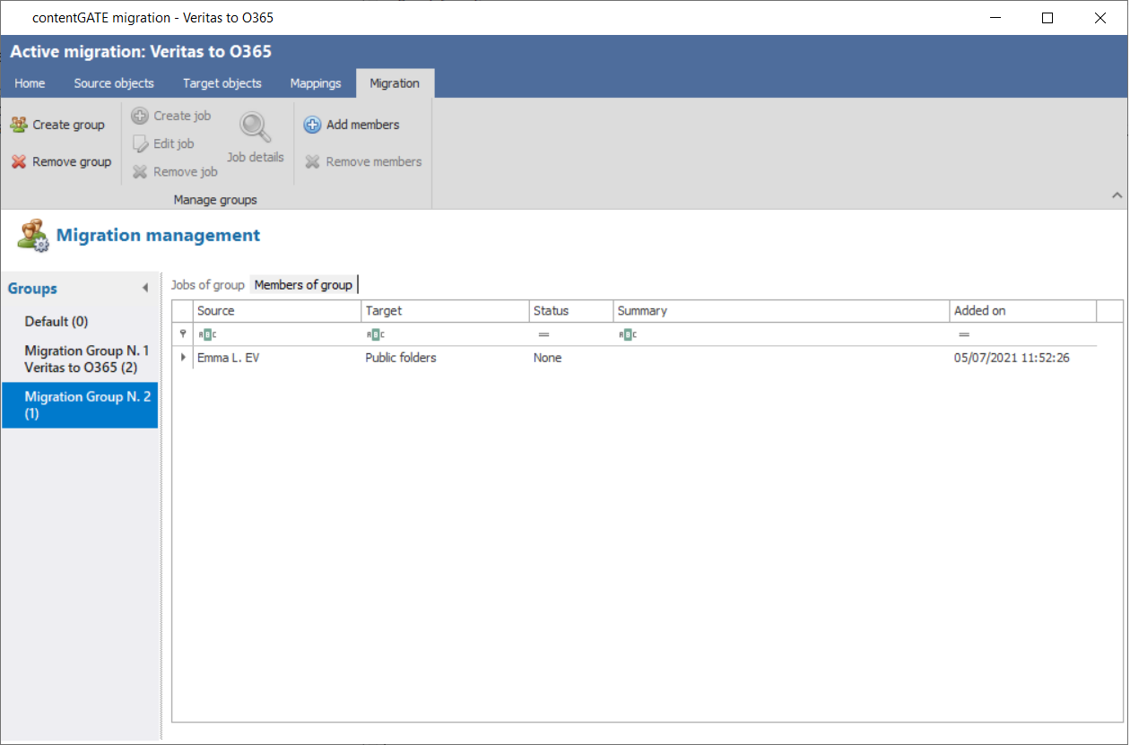Click the Create group icon
The width and height of the screenshot is (1130, 745).
[x=19, y=125]
